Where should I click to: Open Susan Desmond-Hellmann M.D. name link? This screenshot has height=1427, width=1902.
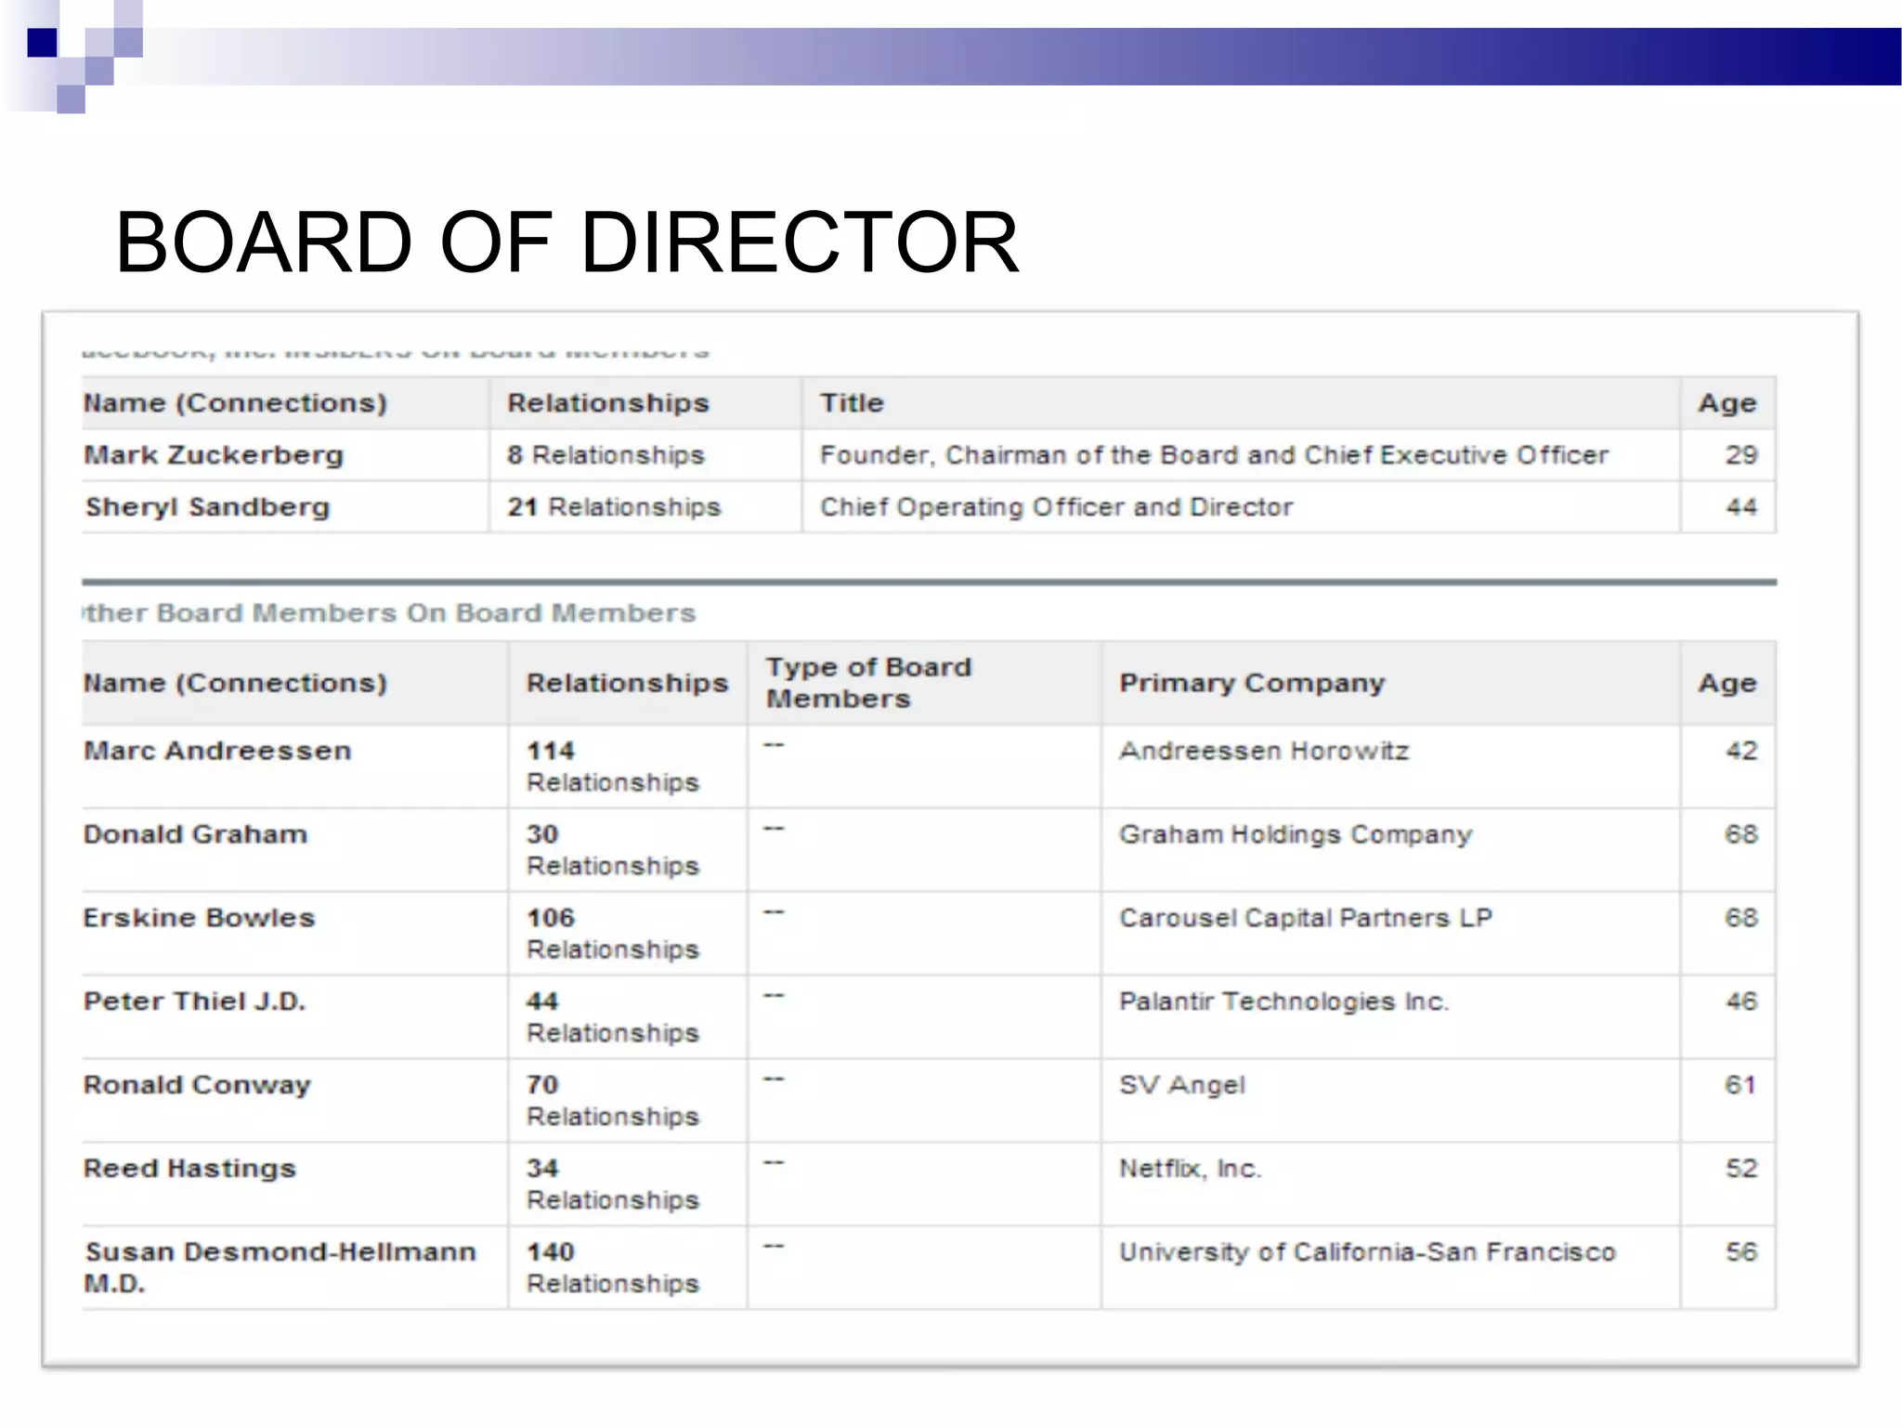pos(280,1268)
